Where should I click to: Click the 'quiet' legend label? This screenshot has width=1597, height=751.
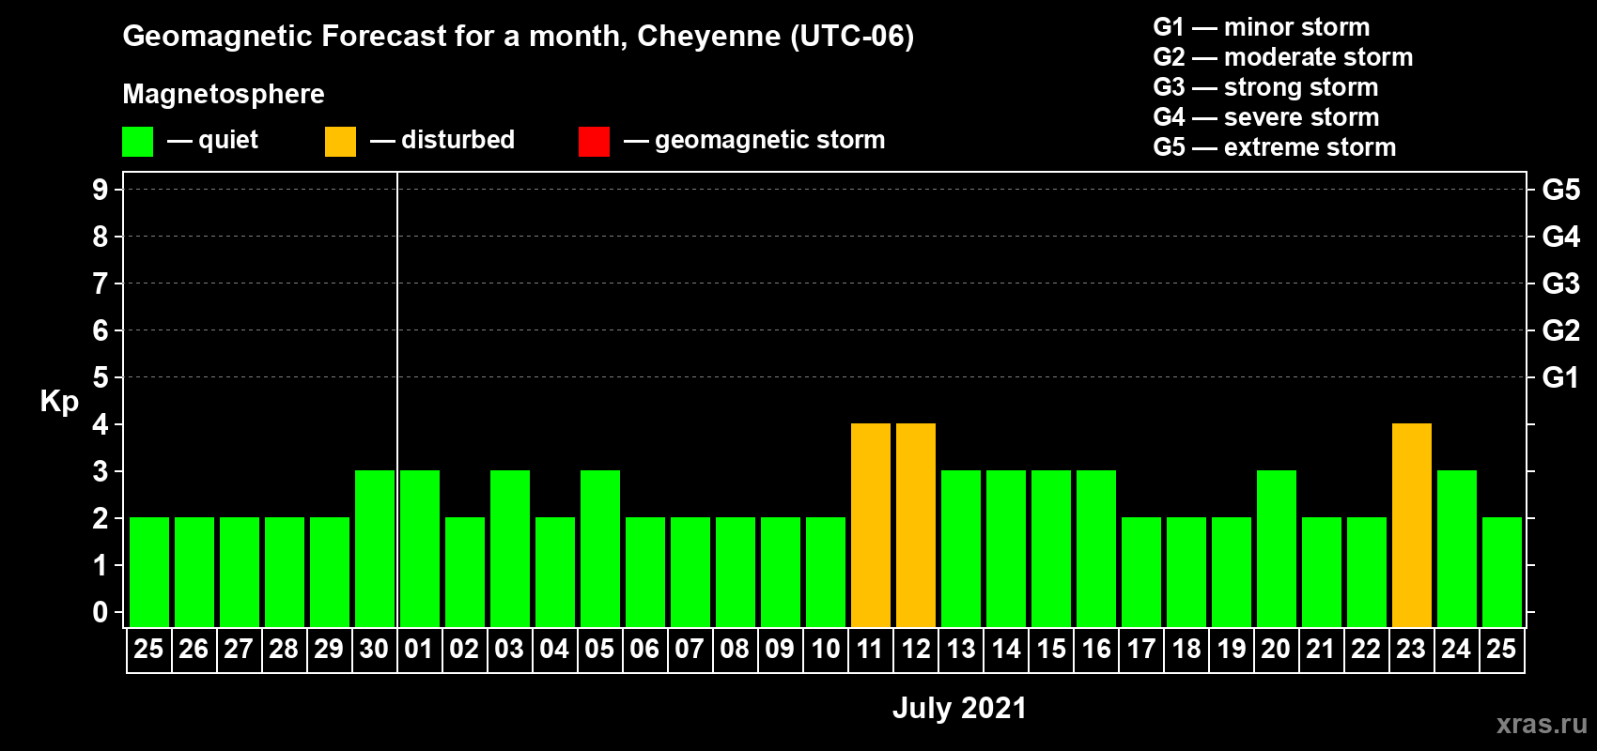pos(227,140)
